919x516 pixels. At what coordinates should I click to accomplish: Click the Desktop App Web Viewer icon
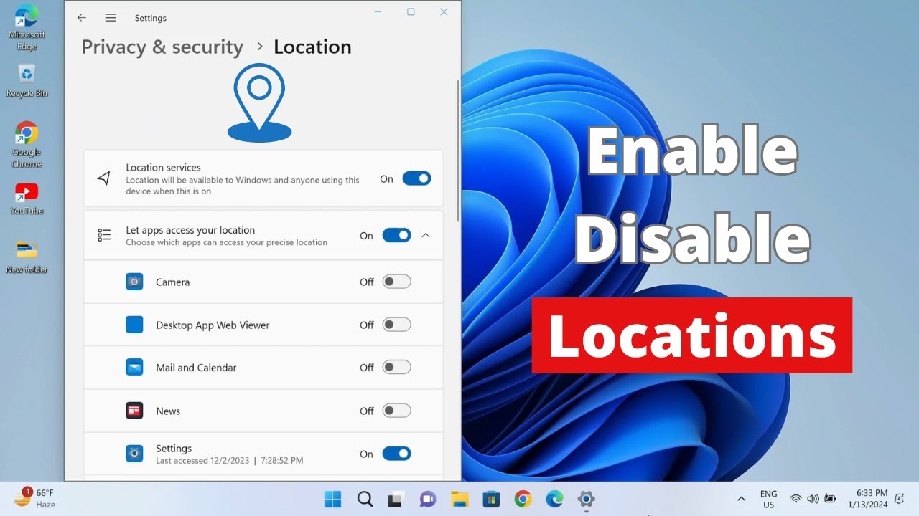tap(134, 325)
